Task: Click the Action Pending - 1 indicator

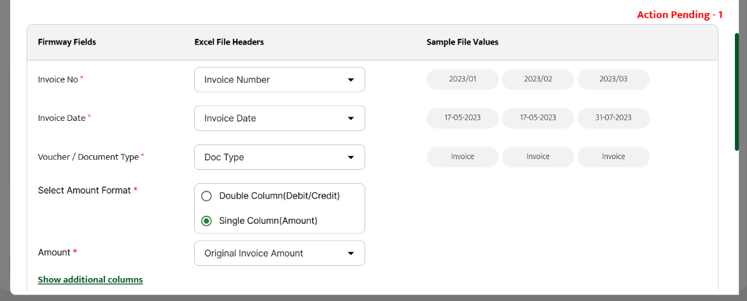Action: click(x=680, y=15)
